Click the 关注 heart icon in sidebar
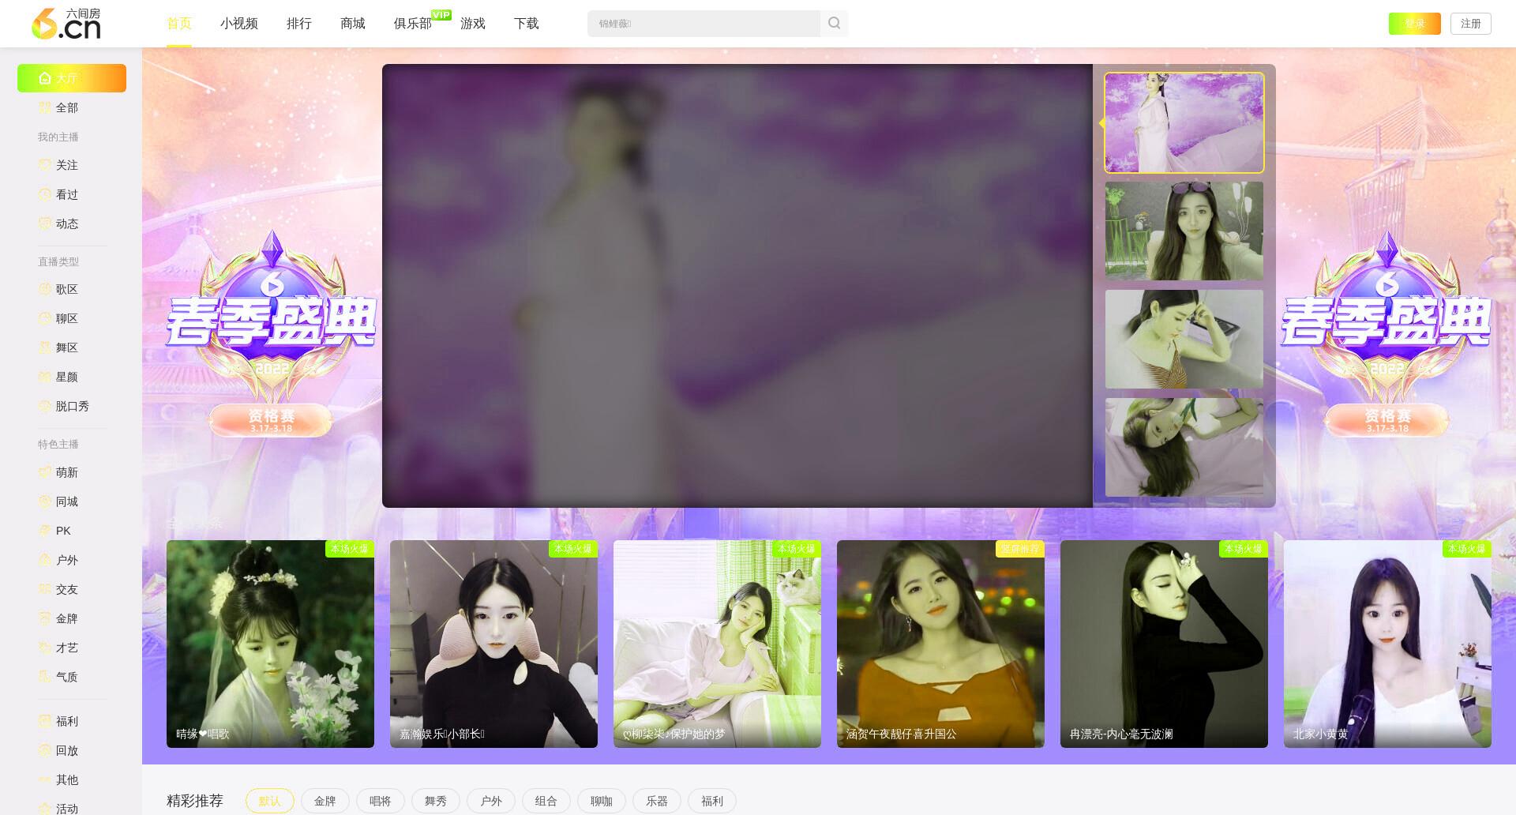1516x815 pixels. pos(45,165)
